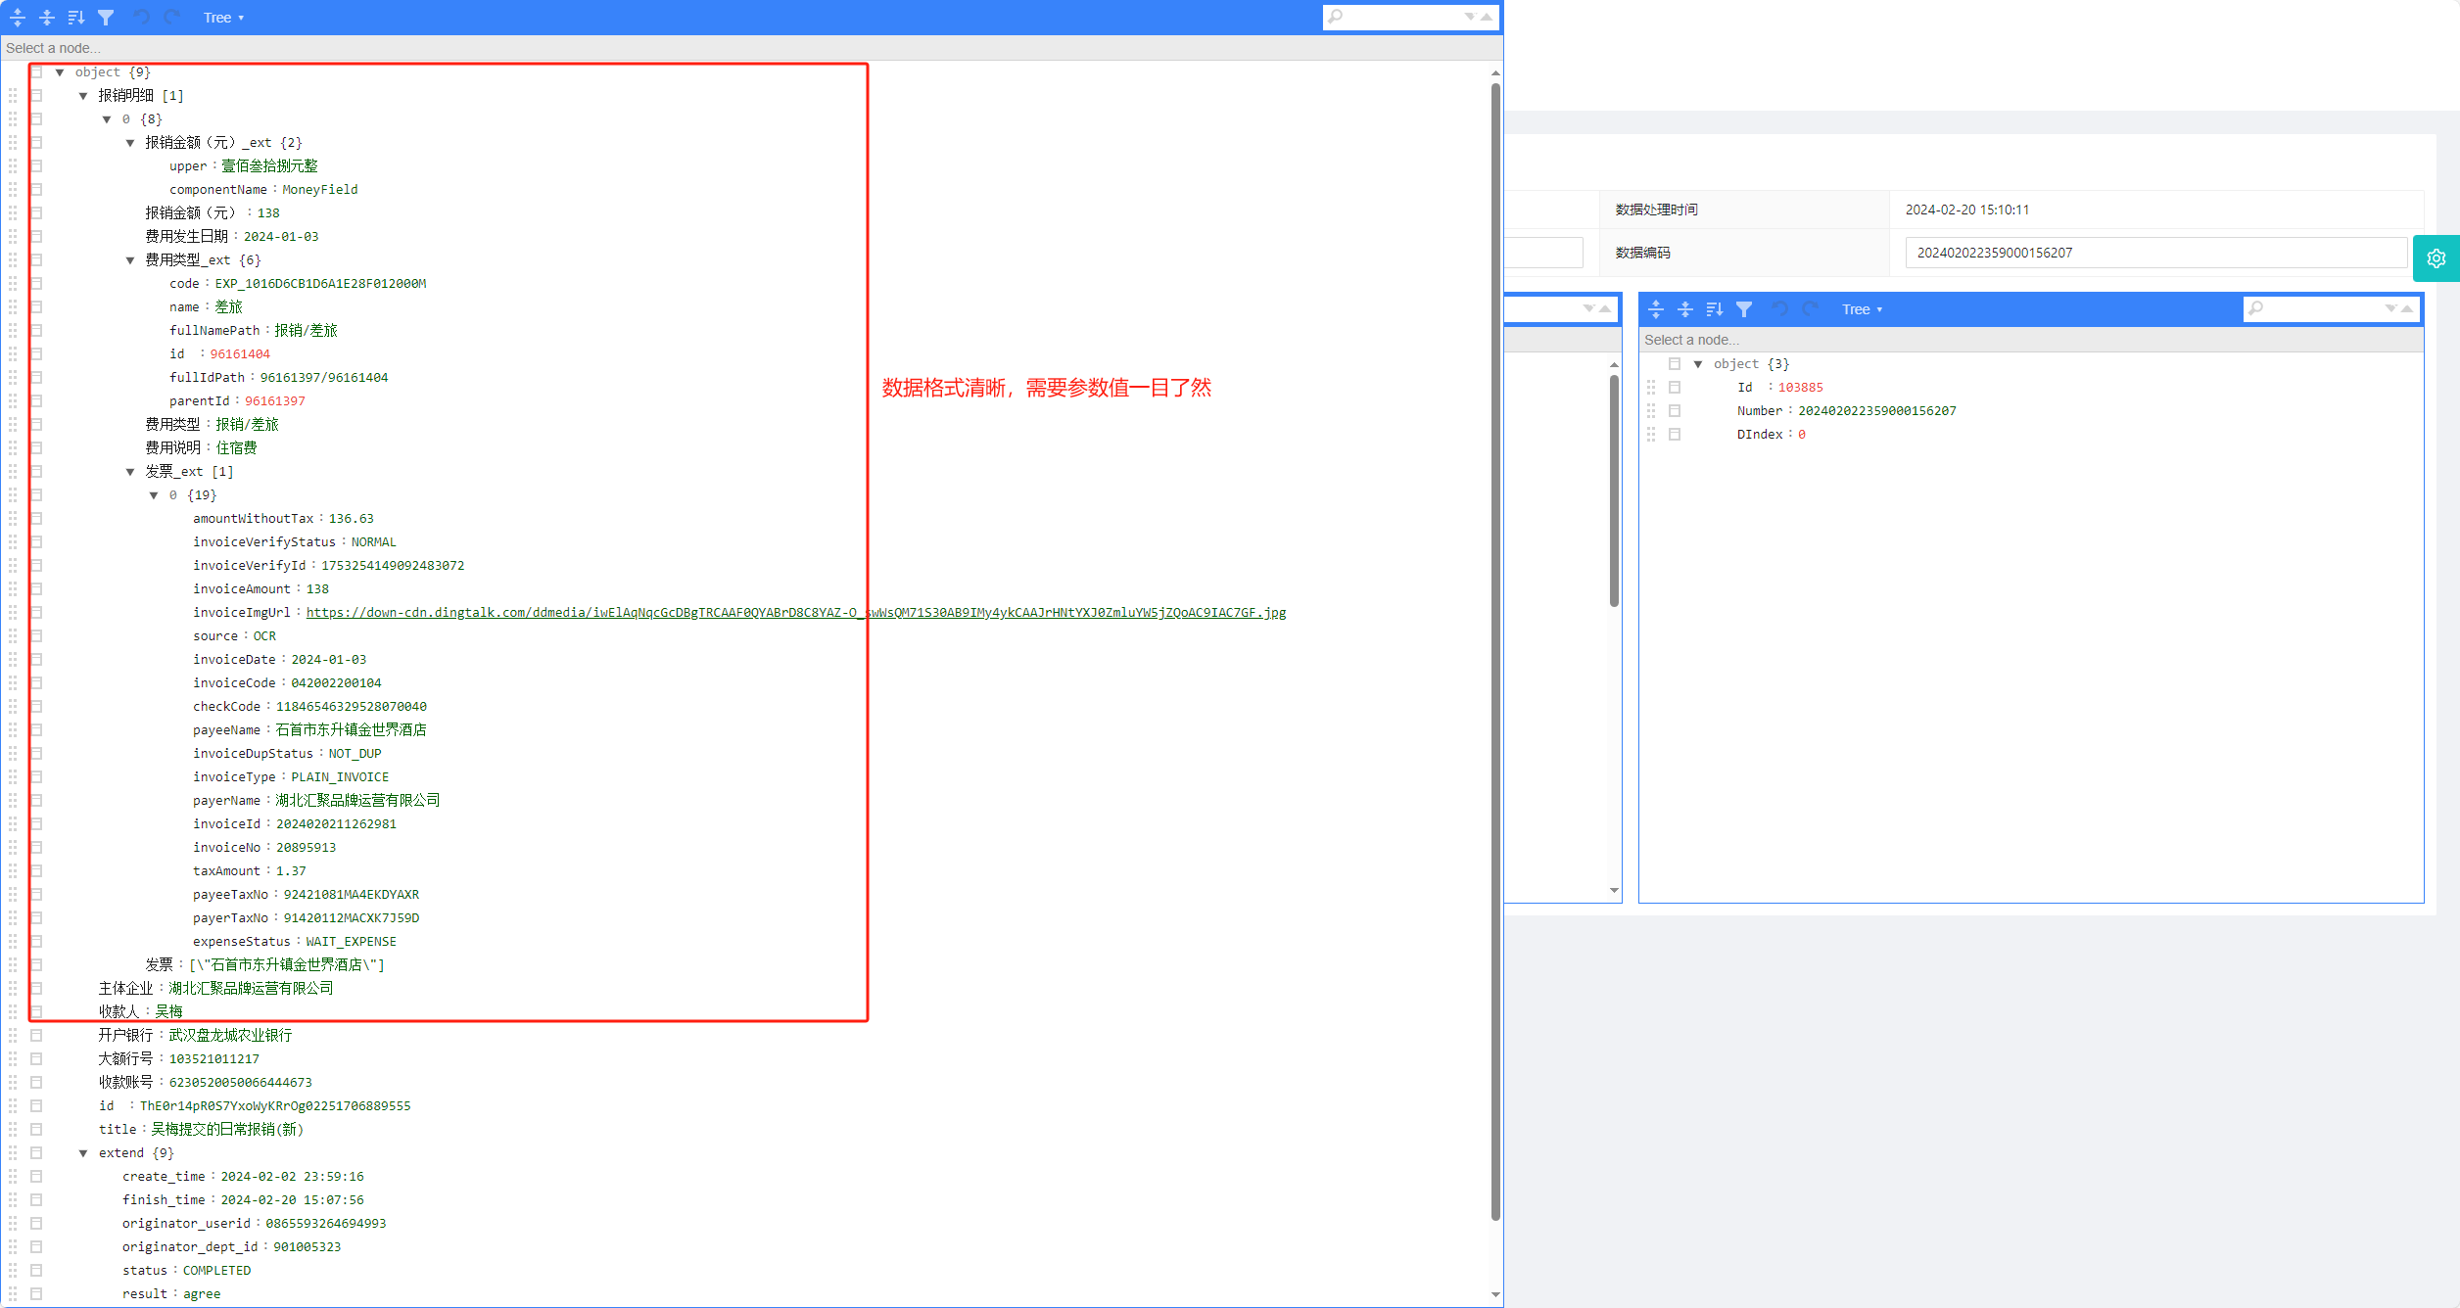Image resolution: width=2460 pixels, height=1308 pixels.
Task: Collapse all fields in the left JSON editor
Action: [47, 18]
